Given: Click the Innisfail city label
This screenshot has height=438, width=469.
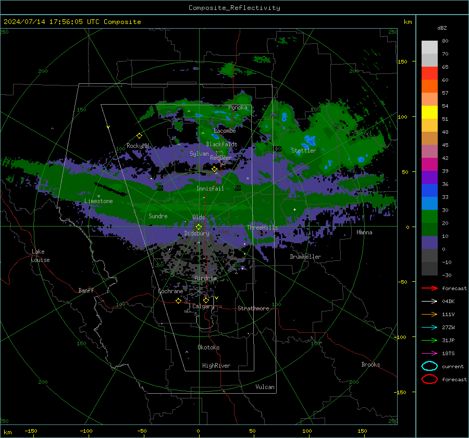Looking at the screenshot, I should [210, 189].
